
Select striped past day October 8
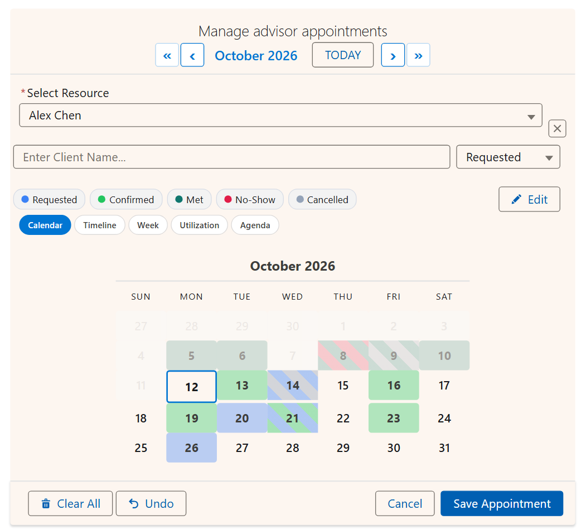343,355
